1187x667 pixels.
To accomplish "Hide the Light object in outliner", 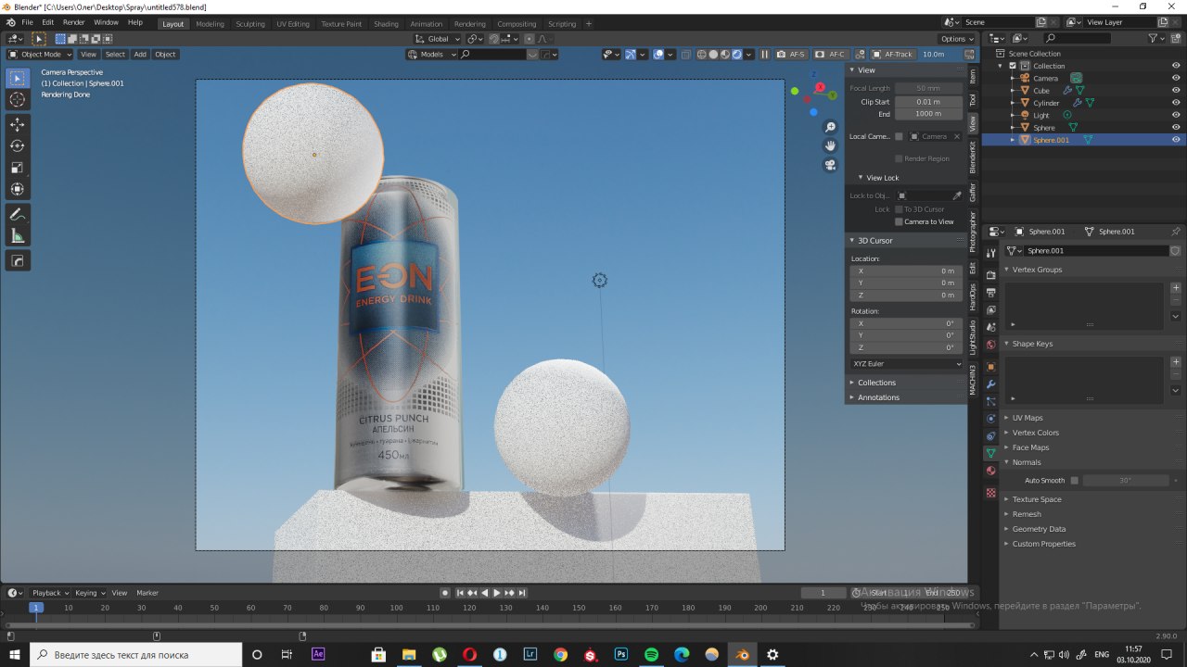I will [x=1176, y=115].
